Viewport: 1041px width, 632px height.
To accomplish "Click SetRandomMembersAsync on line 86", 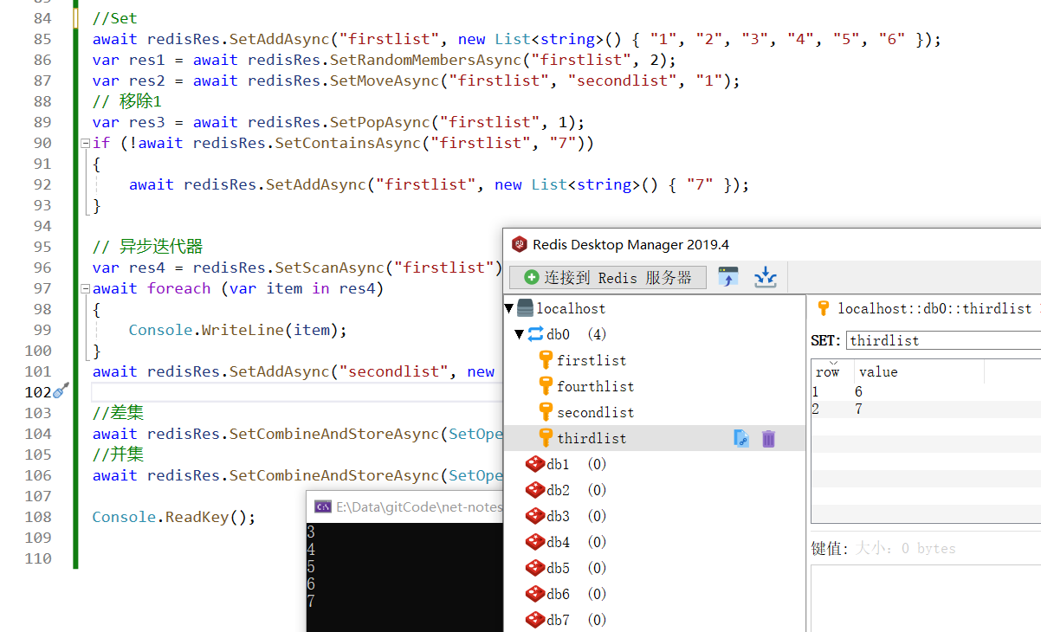I will coord(425,60).
